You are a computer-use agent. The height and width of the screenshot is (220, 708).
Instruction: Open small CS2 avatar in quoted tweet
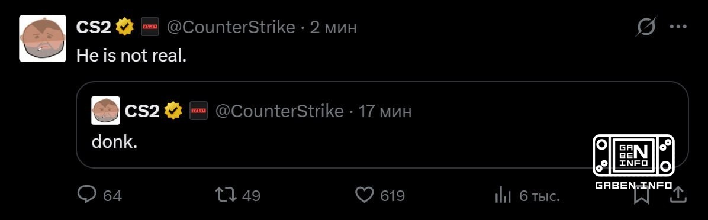click(105, 111)
